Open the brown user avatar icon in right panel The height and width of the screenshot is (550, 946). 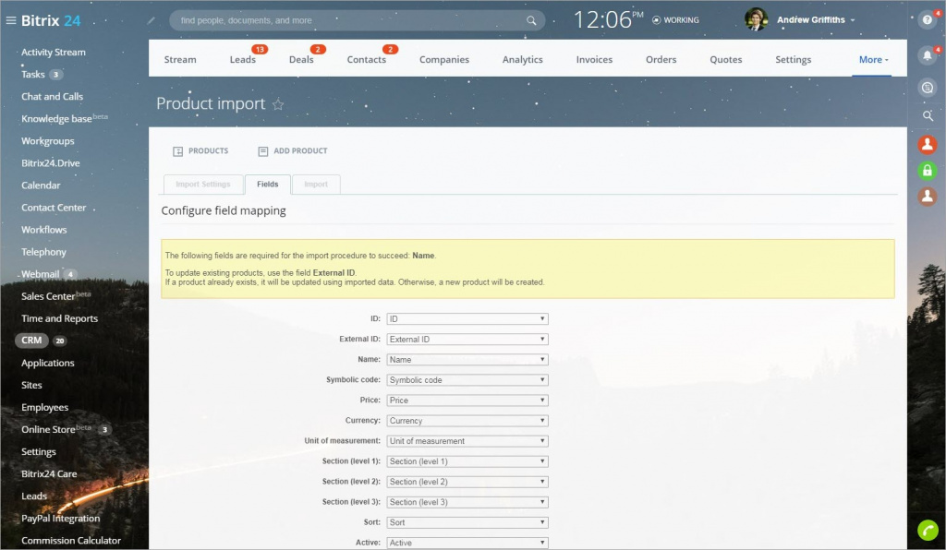pyautogui.click(x=928, y=197)
